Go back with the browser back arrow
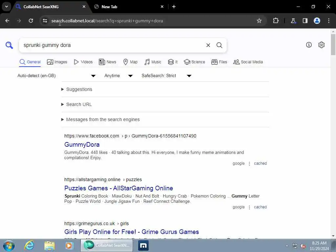This screenshot has height=252, width=336. tap(7, 21)
